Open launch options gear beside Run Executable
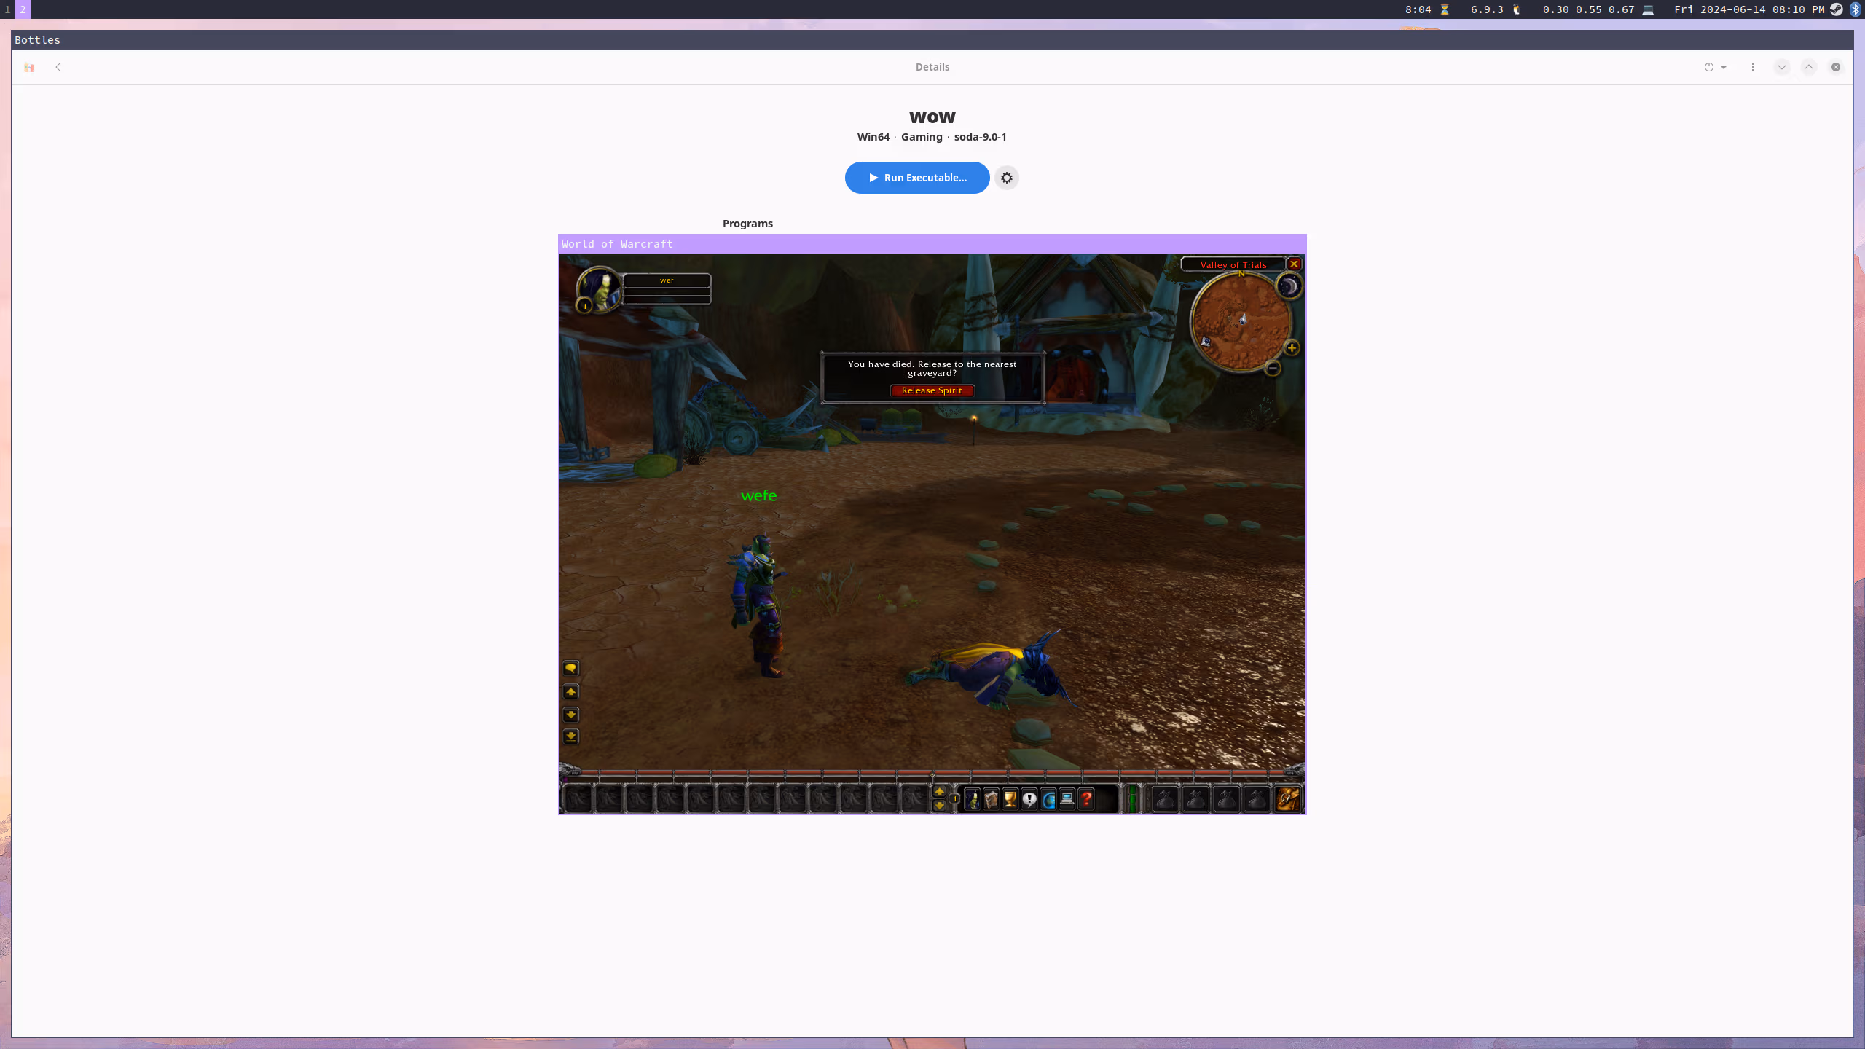This screenshot has height=1049, width=1865. coord(1007,178)
